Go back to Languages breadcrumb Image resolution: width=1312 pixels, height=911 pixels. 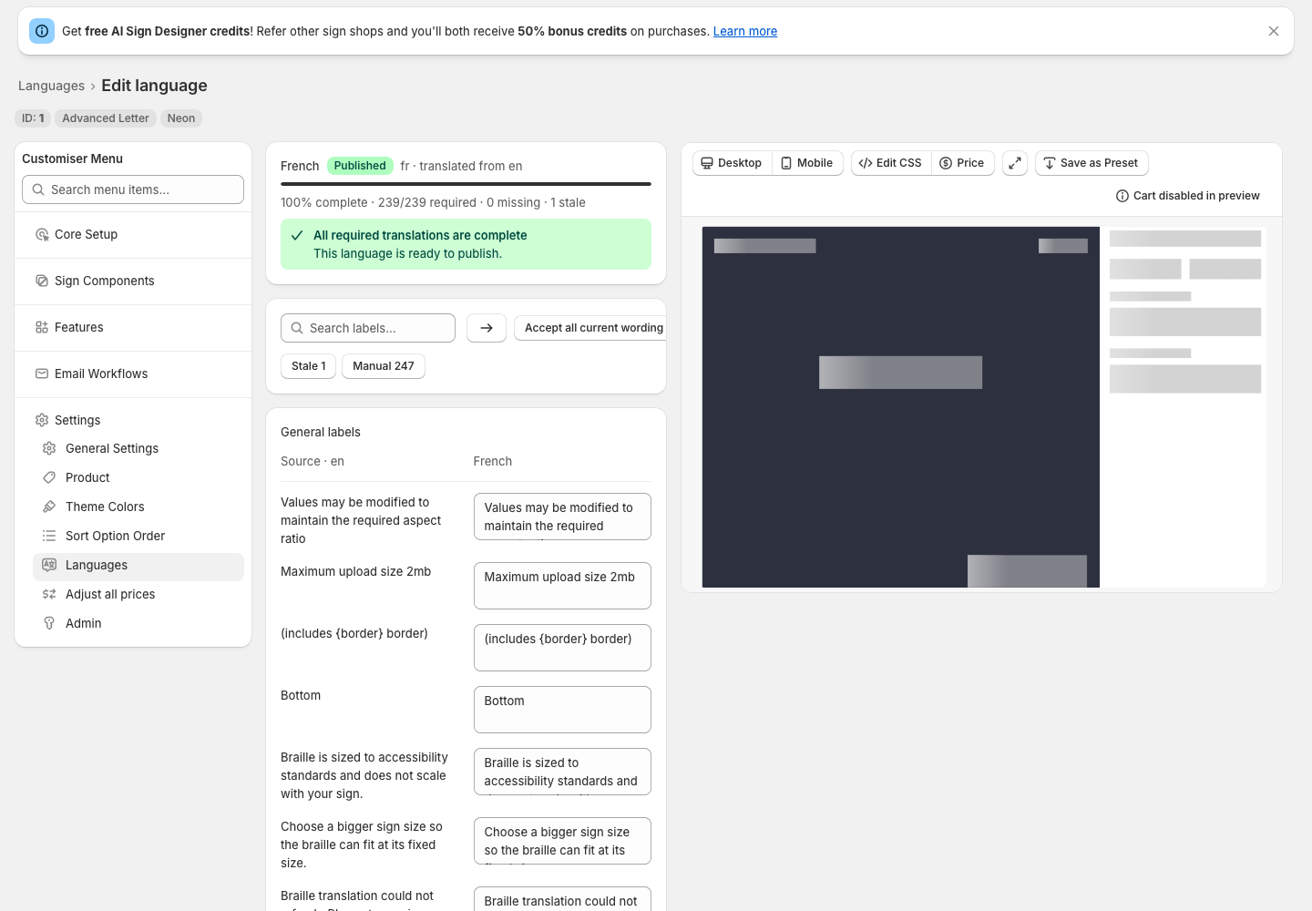click(x=51, y=86)
